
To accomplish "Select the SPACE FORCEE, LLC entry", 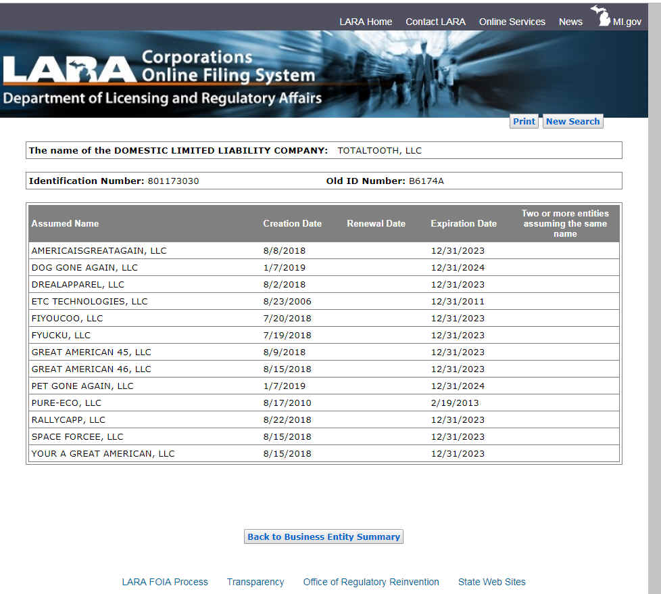I will pyautogui.click(x=77, y=436).
